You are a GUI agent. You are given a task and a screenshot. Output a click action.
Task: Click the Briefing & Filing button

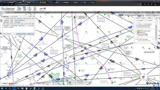(21, 34)
